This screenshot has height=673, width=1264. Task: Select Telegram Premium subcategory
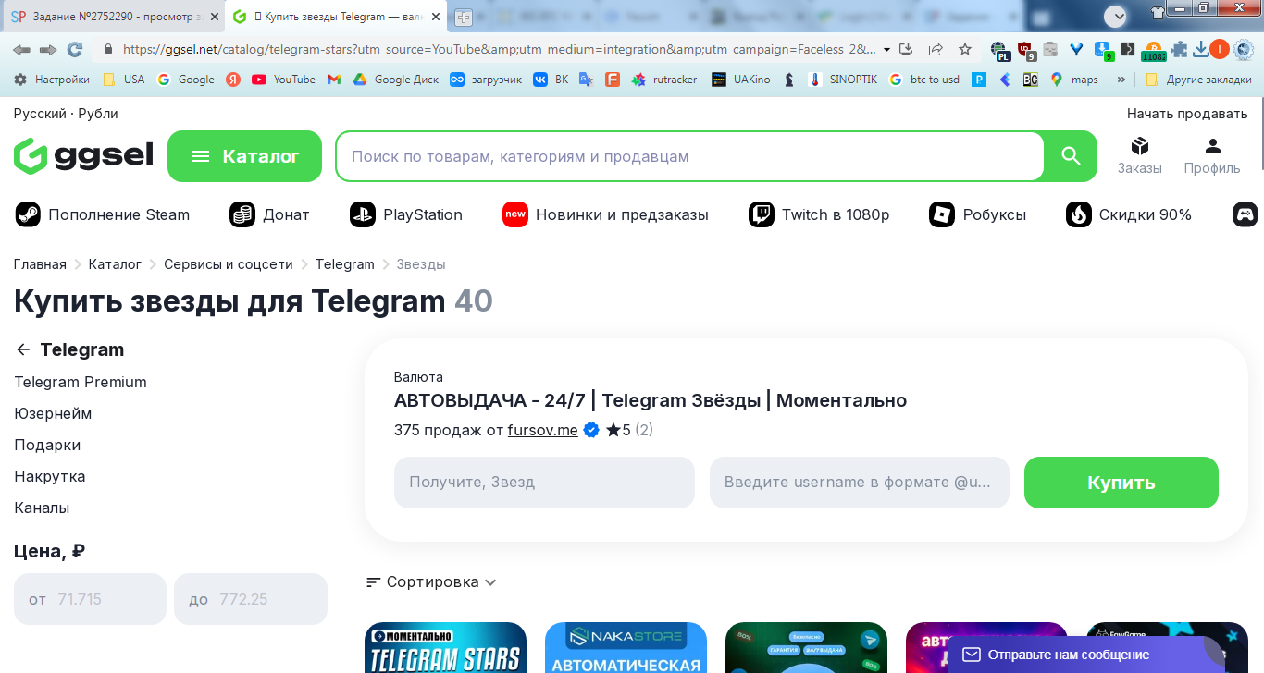81,382
